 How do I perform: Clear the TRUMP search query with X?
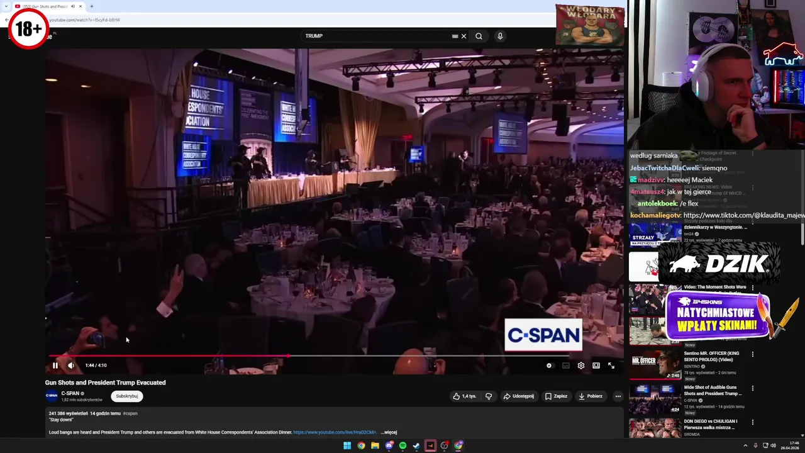pos(464,36)
